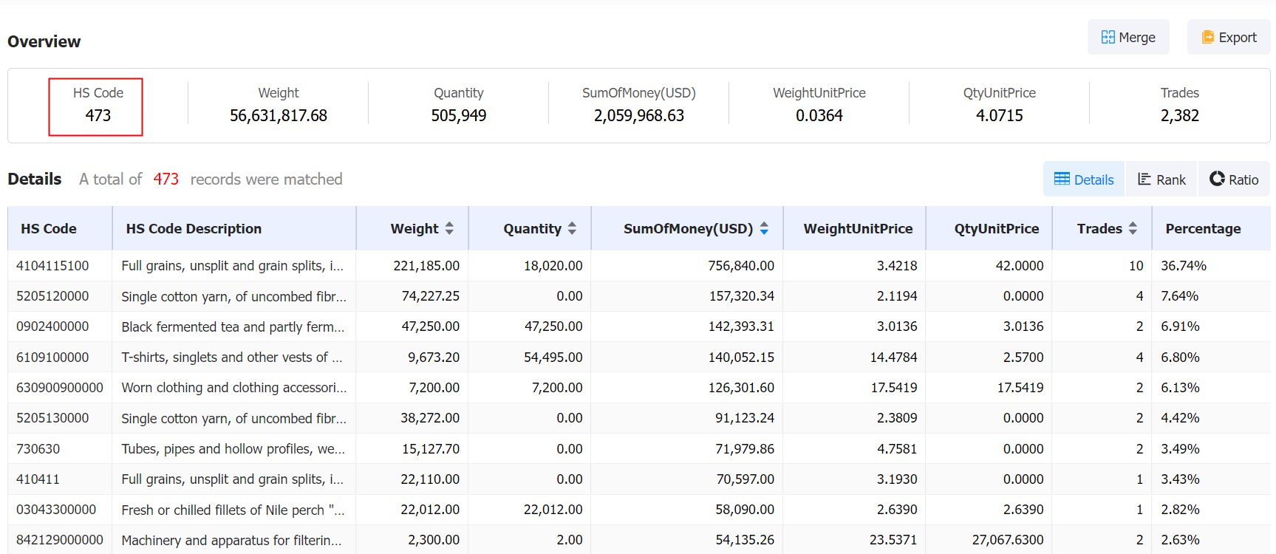
Task: Click the SumOfMoney value 756,840.00
Action: click(741, 266)
